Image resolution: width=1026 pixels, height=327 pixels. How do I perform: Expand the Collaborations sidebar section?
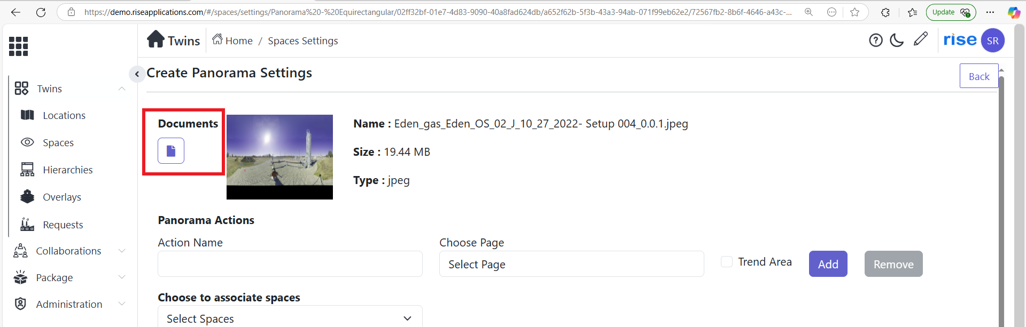122,251
